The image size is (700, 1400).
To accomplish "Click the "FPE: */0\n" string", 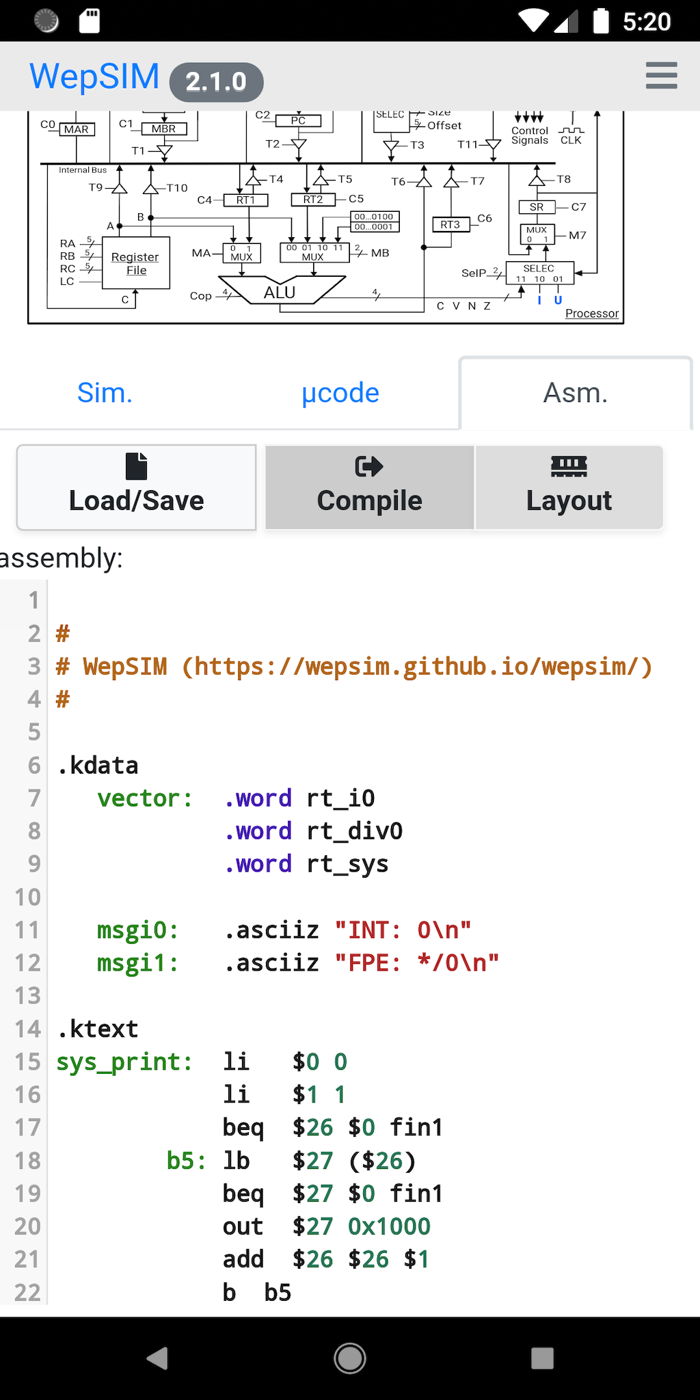I will pyautogui.click(x=417, y=962).
